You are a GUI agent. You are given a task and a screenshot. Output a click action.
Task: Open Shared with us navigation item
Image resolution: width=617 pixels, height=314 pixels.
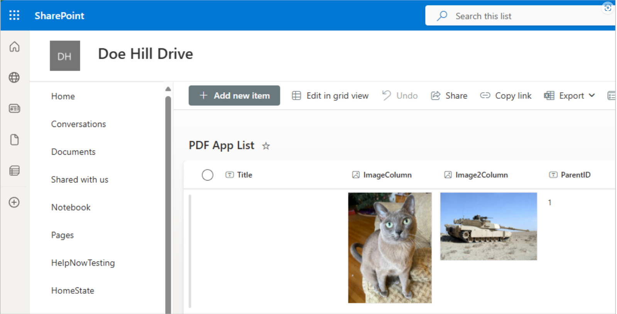tap(80, 180)
